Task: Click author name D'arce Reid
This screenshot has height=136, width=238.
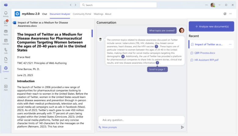Action: tap(24, 57)
